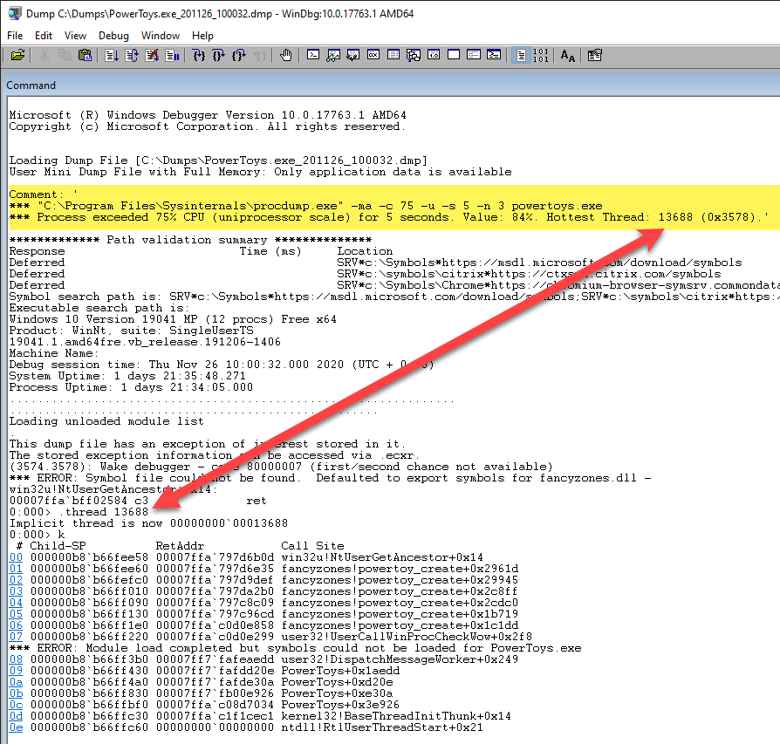Open the Watch window toolbar icon
This screenshot has height=744, width=780.
(333, 55)
